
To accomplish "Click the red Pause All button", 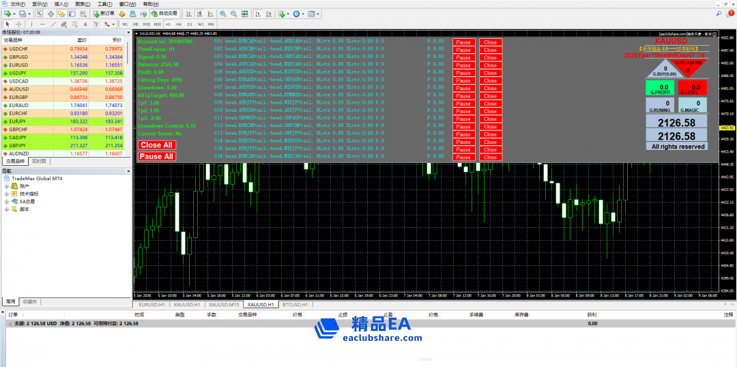I will coord(156,156).
